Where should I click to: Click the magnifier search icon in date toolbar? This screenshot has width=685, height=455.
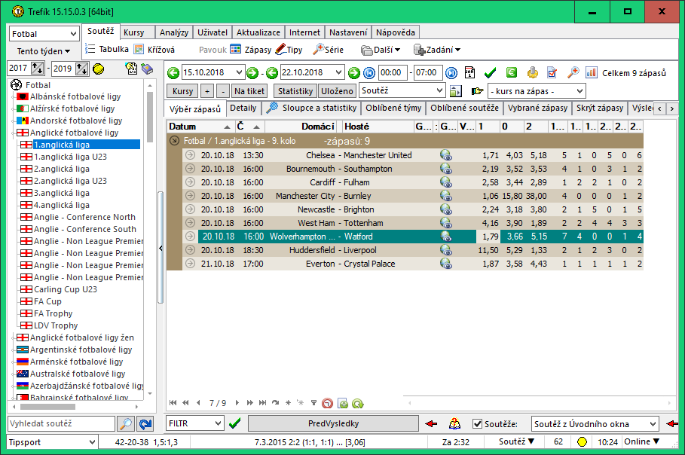point(573,72)
